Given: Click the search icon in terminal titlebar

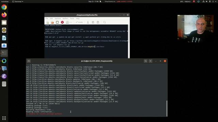Looking at the screenshot, I should (x=145, y=61).
